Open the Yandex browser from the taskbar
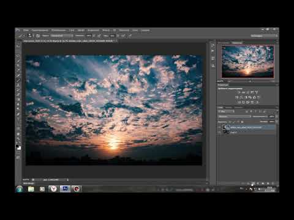 [53, 189]
